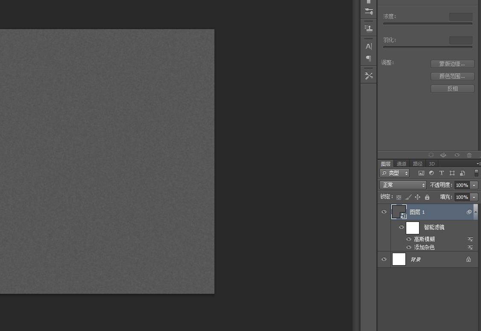The height and width of the screenshot is (331, 481).
Task: Hide the 智能滤镜 smart filters
Action: point(401,227)
